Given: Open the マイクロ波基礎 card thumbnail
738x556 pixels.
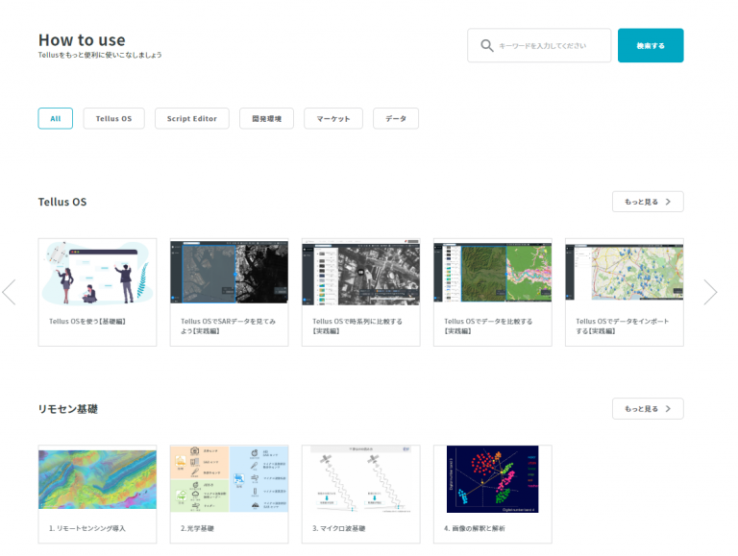Looking at the screenshot, I should coord(361,479).
